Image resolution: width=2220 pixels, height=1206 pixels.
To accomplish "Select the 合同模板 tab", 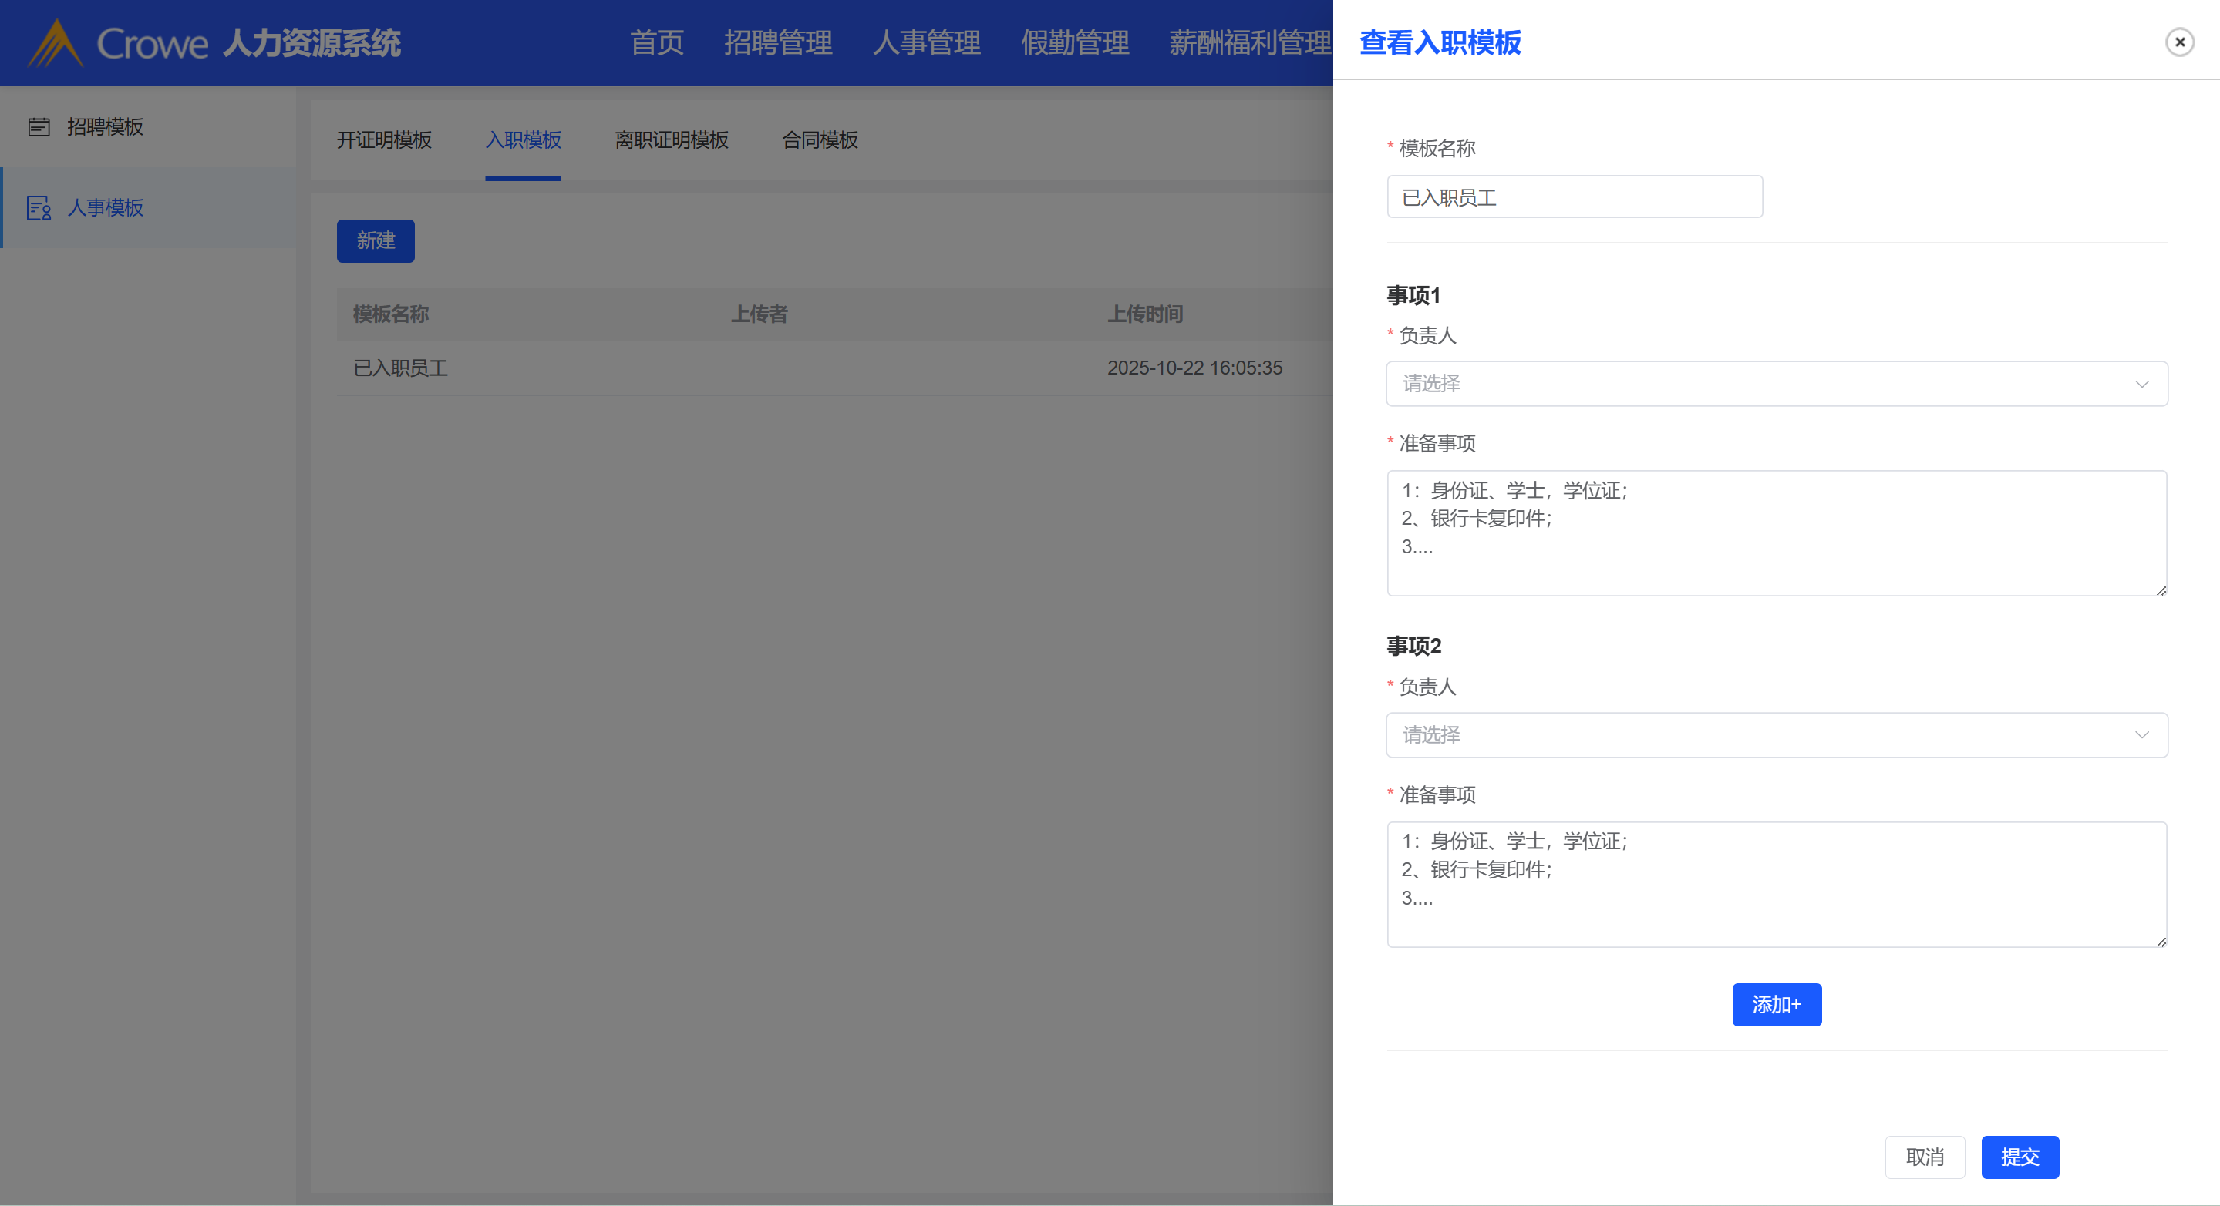I will click(x=819, y=140).
